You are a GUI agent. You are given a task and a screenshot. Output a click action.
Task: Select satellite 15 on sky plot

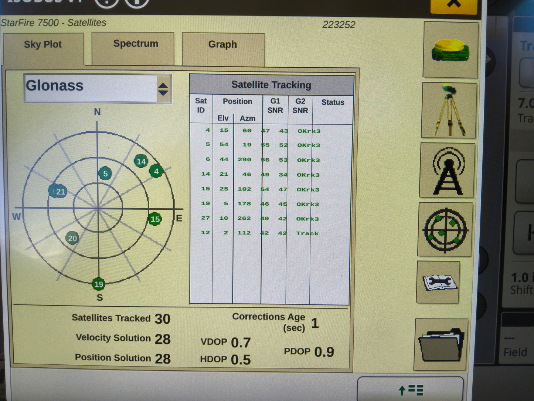pos(155,219)
